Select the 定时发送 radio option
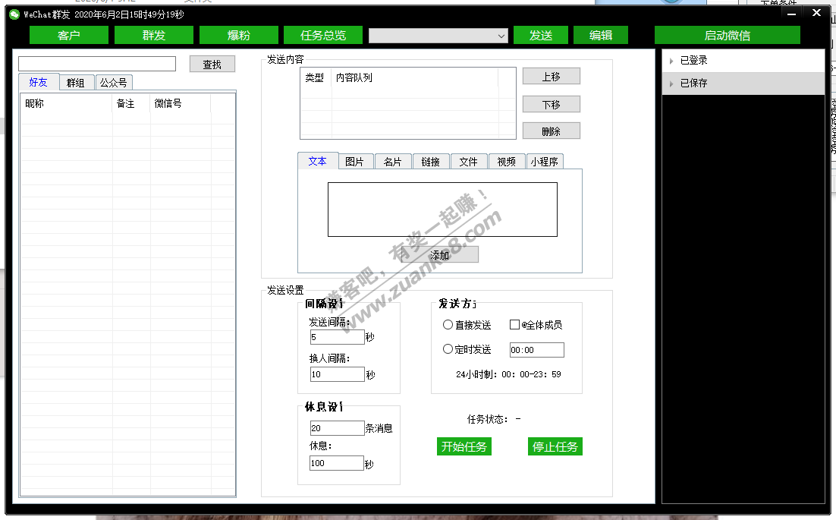Viewport: 836px width, 520px height. pyautogui.click(x=448, y=349)
